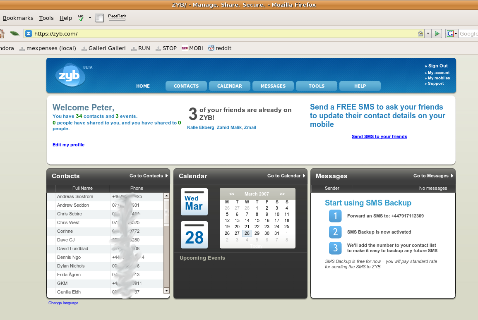Open the MOBi bookmark
This screenshot has height=320, width=478.
pos(192,48)
